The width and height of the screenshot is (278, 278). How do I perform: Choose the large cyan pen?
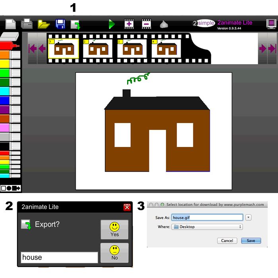(x=10, y=91)
